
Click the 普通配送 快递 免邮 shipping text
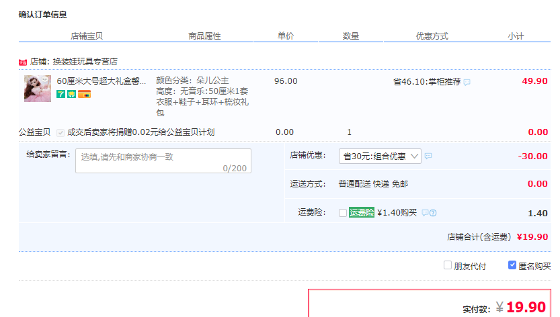coord(373,184)
